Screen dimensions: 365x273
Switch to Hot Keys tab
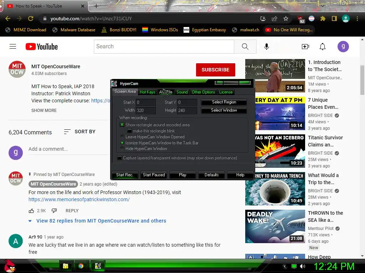coord(147,92)
